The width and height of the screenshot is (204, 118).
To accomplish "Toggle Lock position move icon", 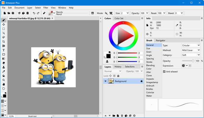I will pyautogui.click(x=110, y=76).
